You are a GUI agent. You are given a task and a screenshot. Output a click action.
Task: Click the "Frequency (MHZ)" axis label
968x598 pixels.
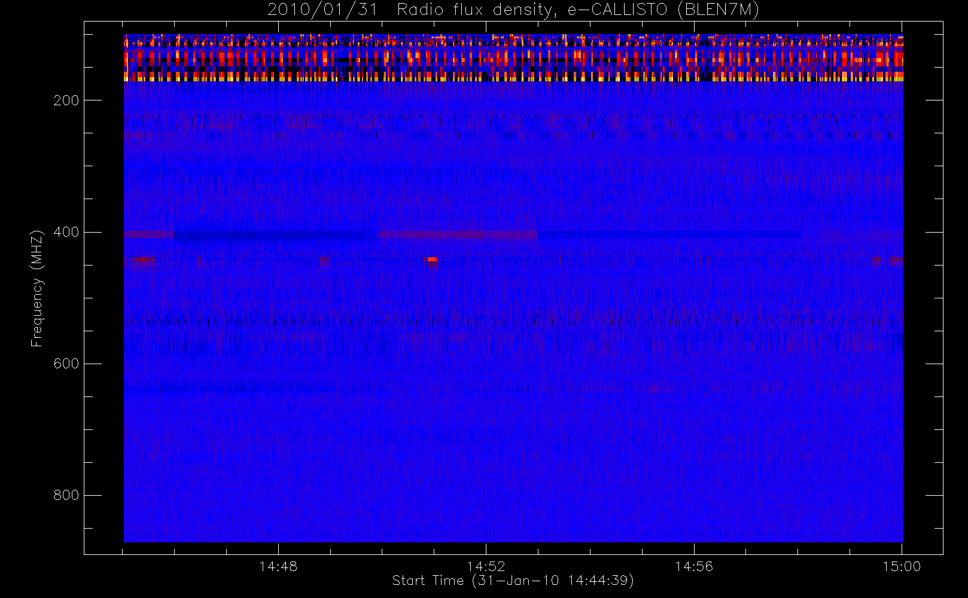point(37,288)
